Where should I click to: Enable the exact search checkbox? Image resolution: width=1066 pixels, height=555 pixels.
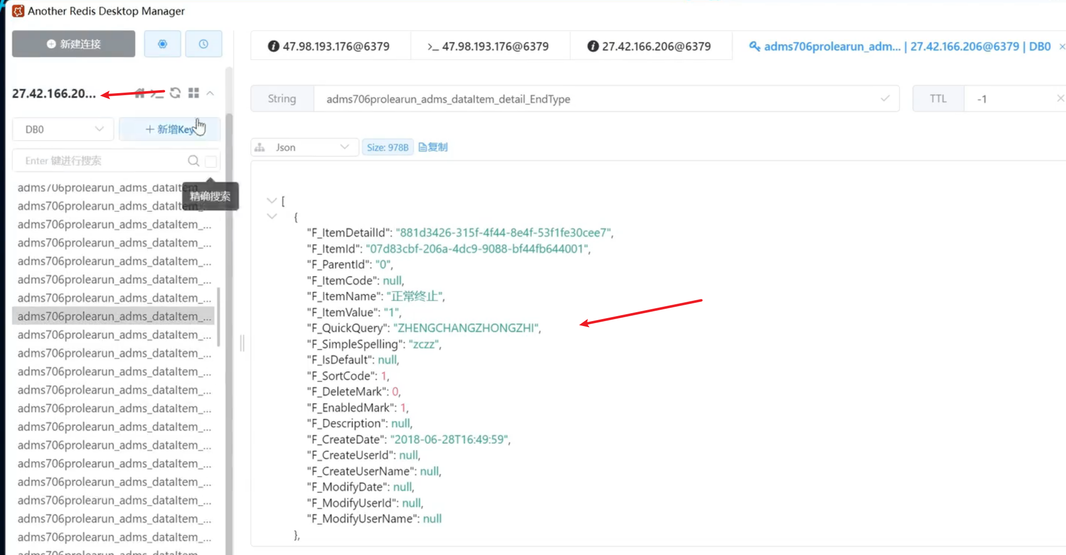click(211, 161)
